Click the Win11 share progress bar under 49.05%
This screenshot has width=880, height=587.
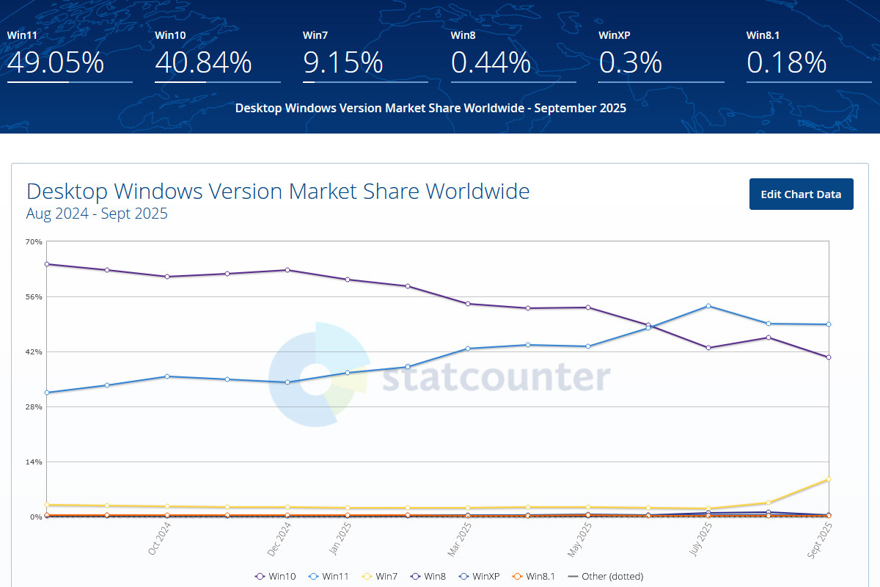click(70, 82)
